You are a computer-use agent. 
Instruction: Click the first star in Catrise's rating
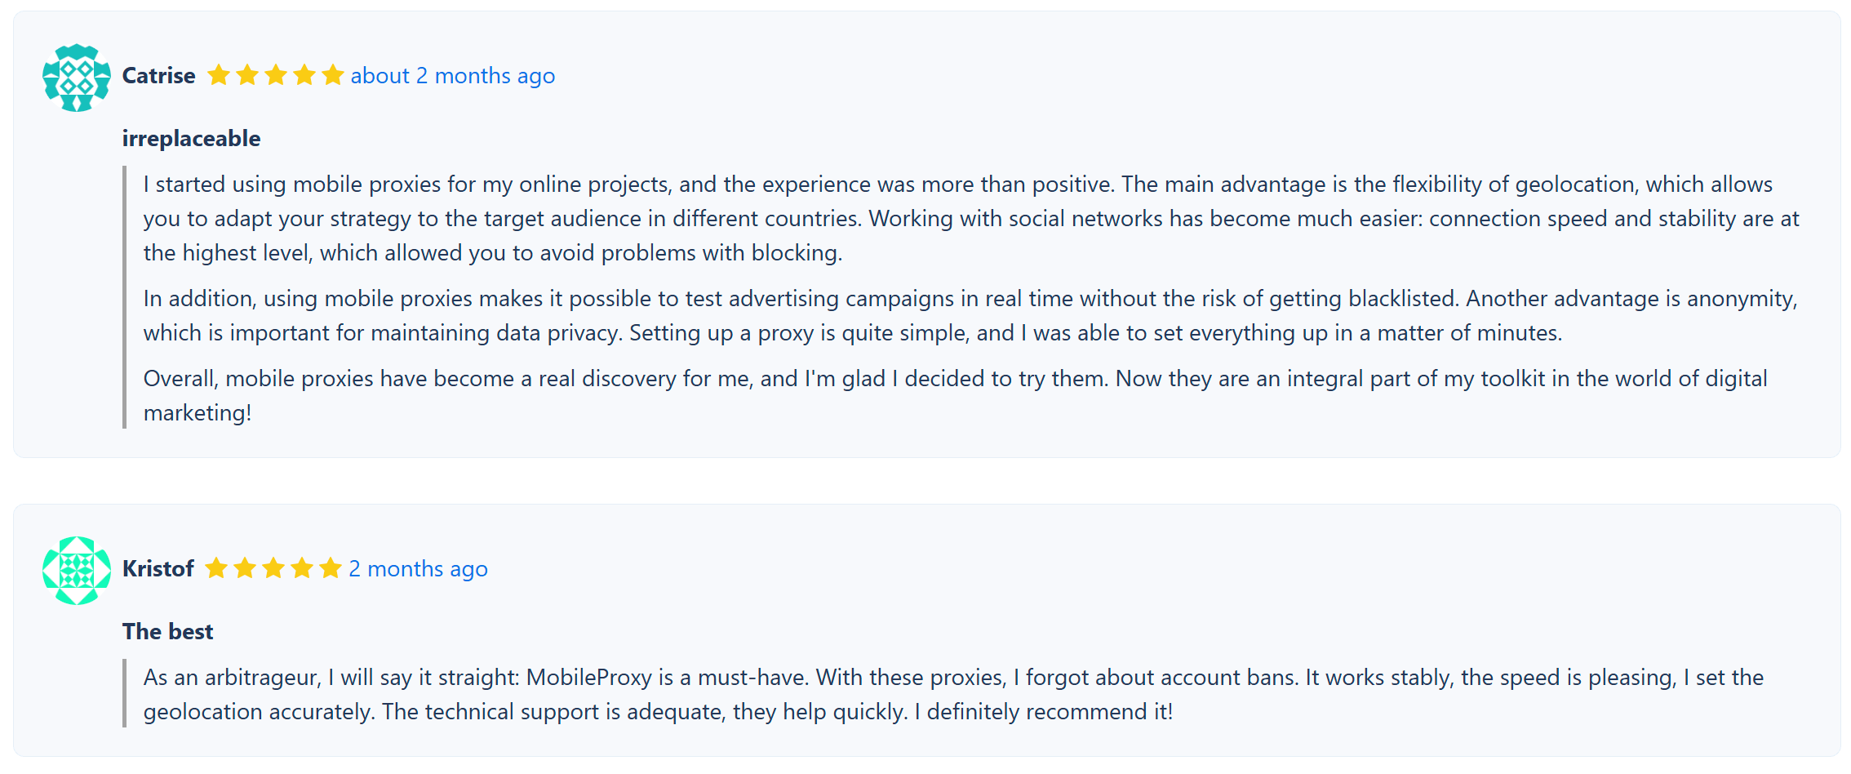pyautogui.click(x=219, y=76)
